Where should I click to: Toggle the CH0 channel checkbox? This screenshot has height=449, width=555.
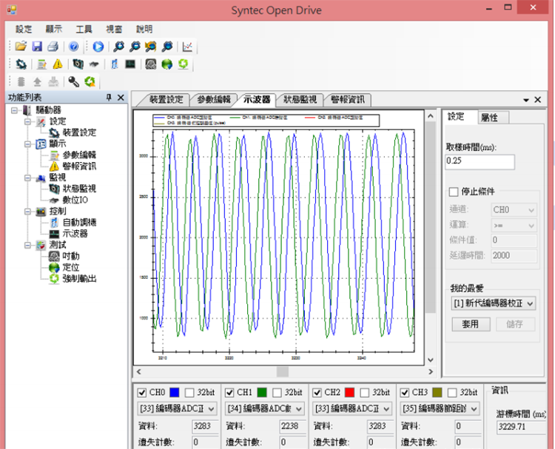click(x=142, y=392)
